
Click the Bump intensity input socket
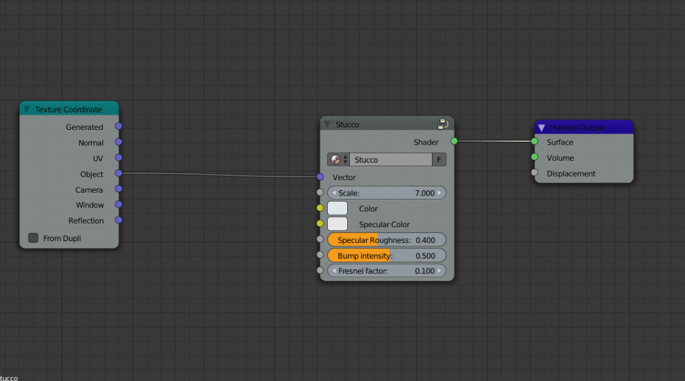(x=320, y=254)
